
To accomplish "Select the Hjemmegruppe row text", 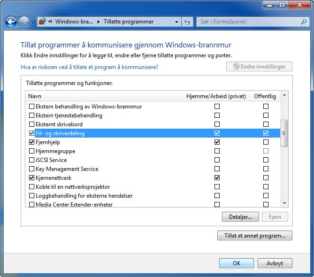I will coord(55,151).
